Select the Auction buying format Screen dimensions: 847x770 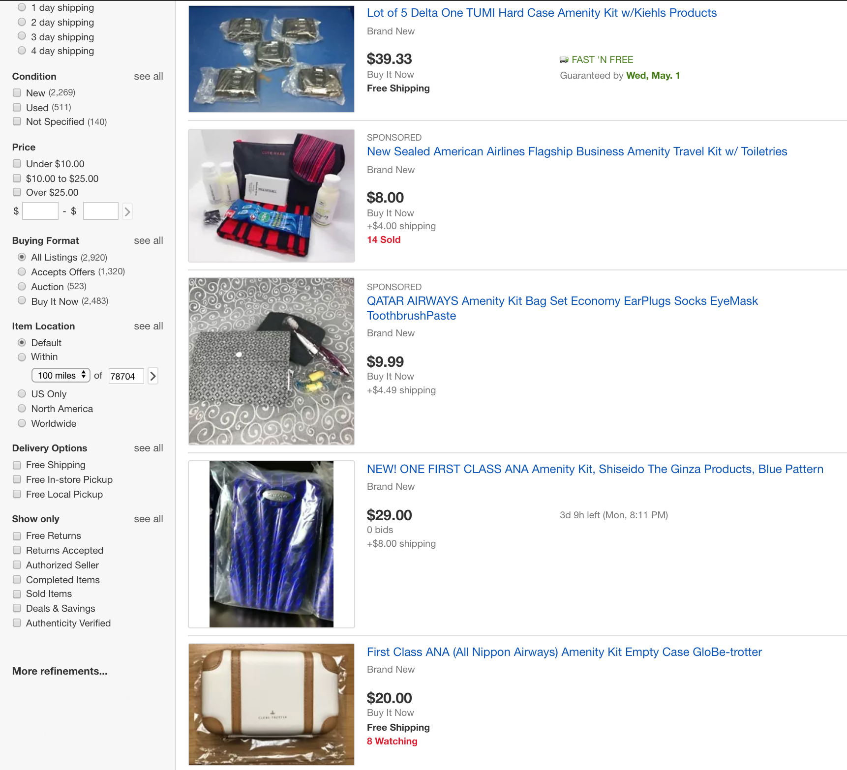(22, 286)
